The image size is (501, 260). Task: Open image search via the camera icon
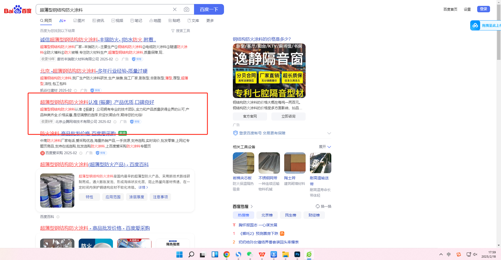[x=187, y=9]
